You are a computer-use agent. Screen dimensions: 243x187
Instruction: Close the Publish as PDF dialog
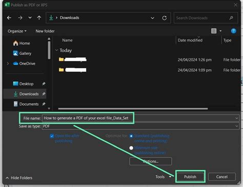pos(236,5)
